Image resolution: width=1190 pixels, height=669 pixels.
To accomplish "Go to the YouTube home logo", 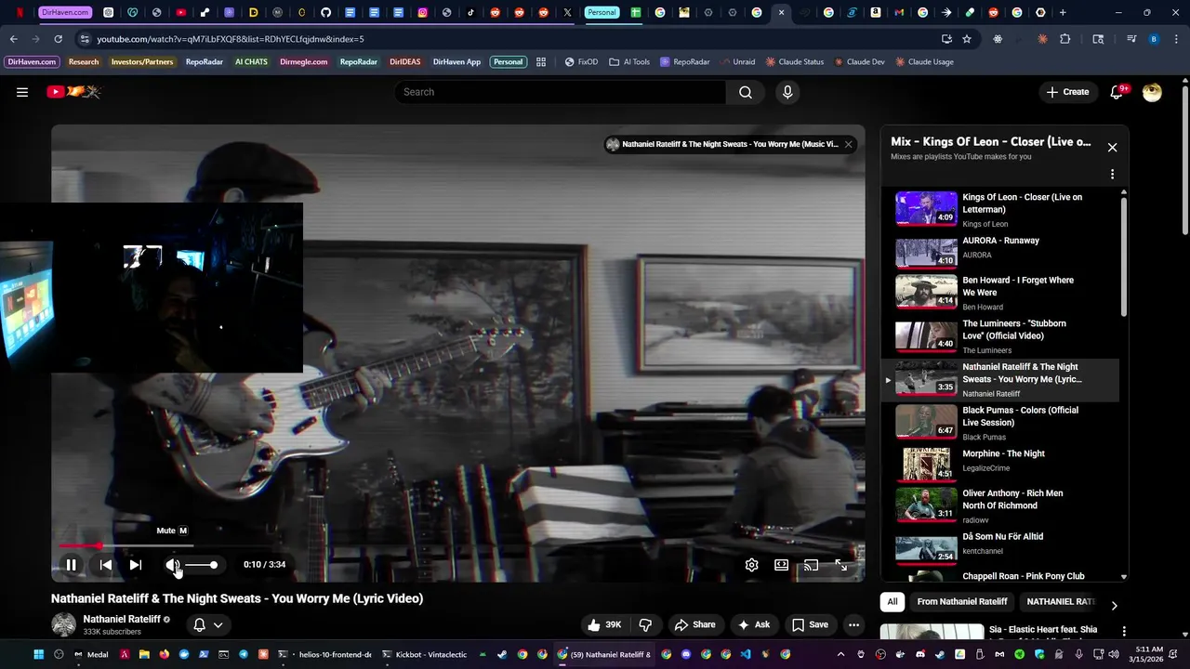I will point(73,92).
